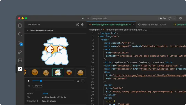Screen dimensions: 186x105
Task: Click the animation preview canvas
Action: pyautogui.click(x=56, y=50)
